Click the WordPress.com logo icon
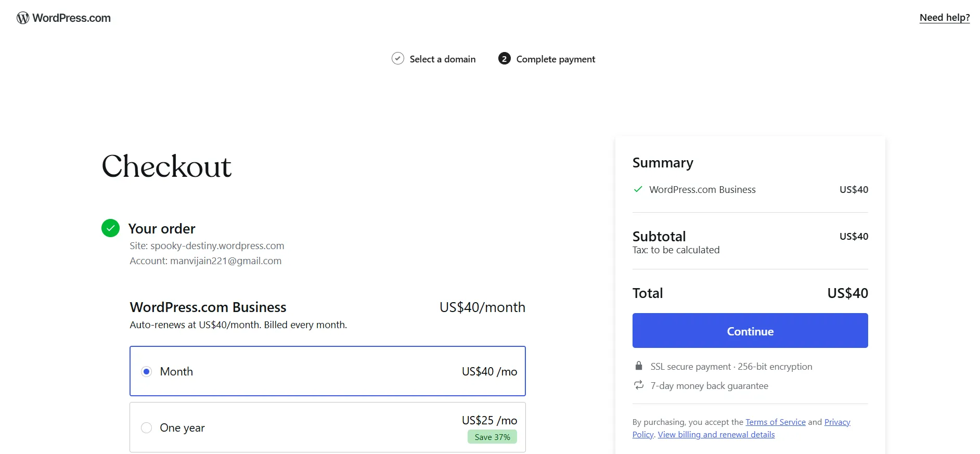This screenshot has height=454, width=980. 23,18
